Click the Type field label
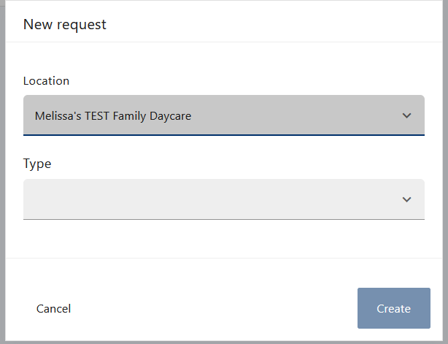Viewport: 448px width, 344px height. tap(37, 164)
